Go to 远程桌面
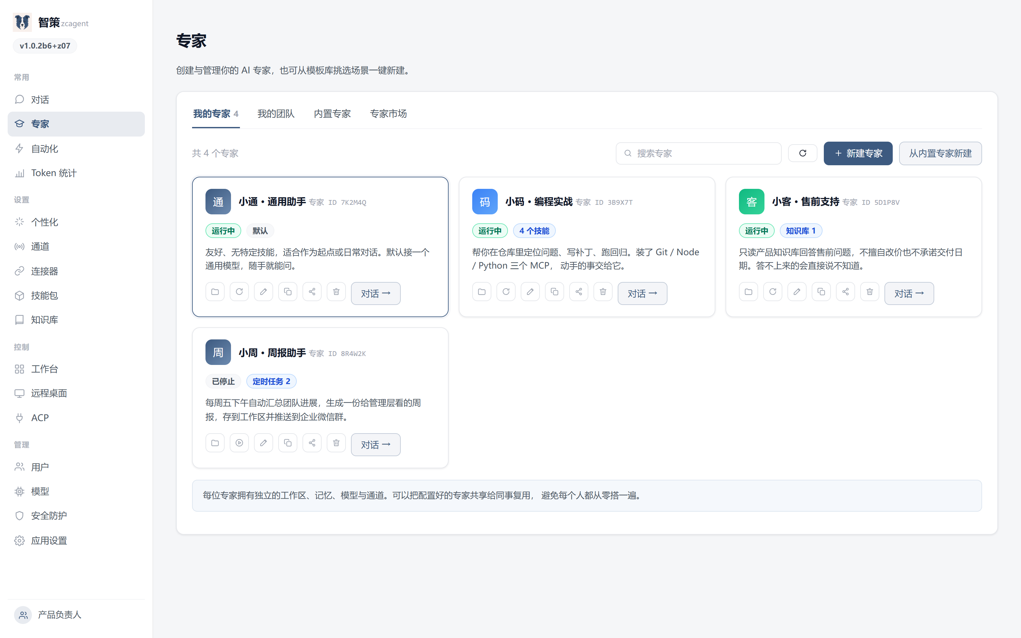The width and height of the screenshot is (1021, 638). [76, 393]
